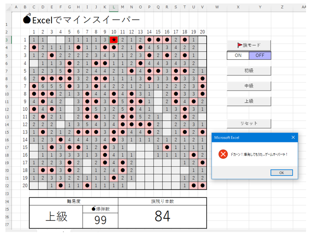
Task: Click the bomb at board row 13 column 2
Action: pyautogui.click(x=43, y=132)
